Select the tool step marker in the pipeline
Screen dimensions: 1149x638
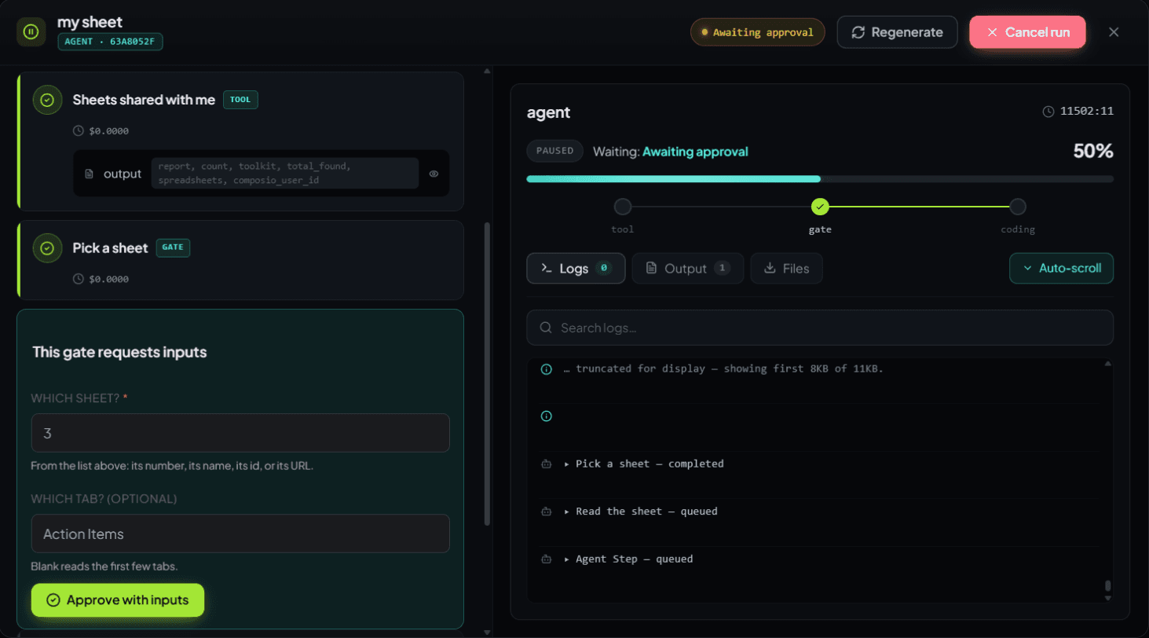point(623,207)
